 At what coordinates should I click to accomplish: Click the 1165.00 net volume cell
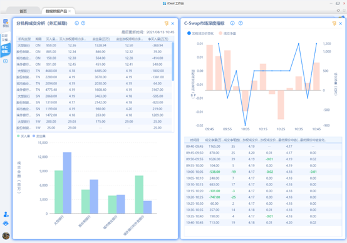[x=214, y=147]
